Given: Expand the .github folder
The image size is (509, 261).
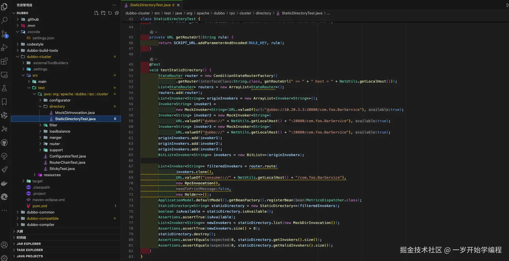Looking at the screenshot, I should click(x=18, y=19).
